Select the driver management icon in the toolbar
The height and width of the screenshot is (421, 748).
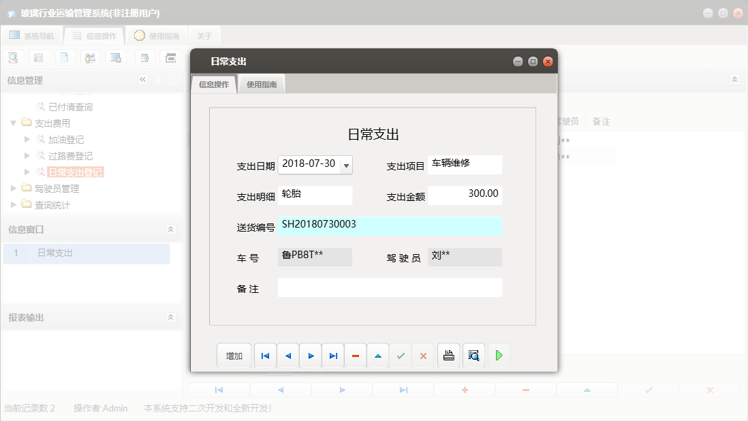90,57
